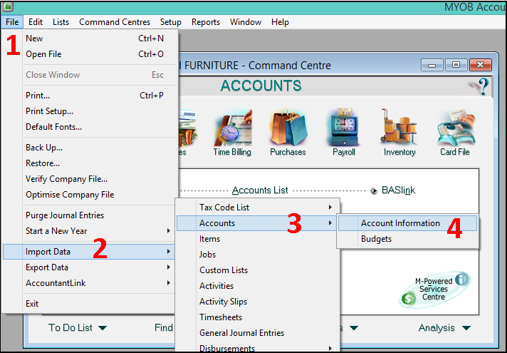Open the Edit menu
Screen dimensions: 507x353
(x=35, y=22)
